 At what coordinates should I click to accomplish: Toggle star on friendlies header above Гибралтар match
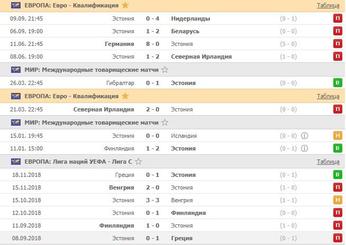tap(165, 70)
